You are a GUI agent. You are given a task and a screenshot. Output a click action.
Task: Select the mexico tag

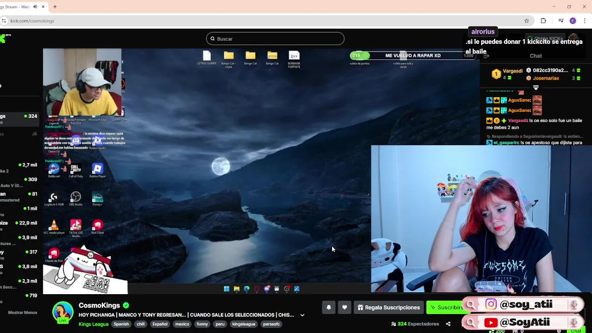[x=182, y=324]
